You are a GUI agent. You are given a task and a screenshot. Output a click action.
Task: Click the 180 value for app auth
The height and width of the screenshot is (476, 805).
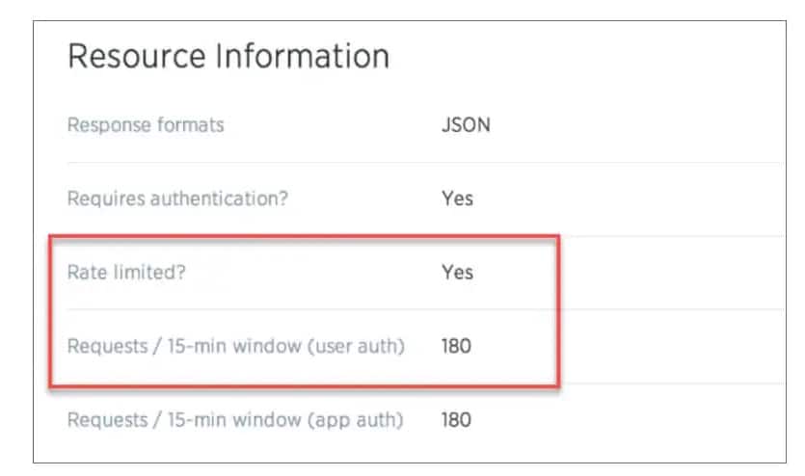tap(456, 420)
